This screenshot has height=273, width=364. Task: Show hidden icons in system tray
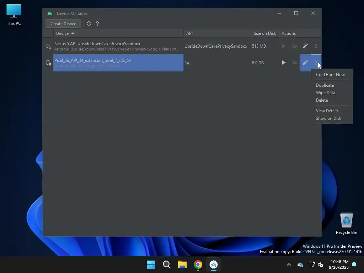[x=289, y=264]
